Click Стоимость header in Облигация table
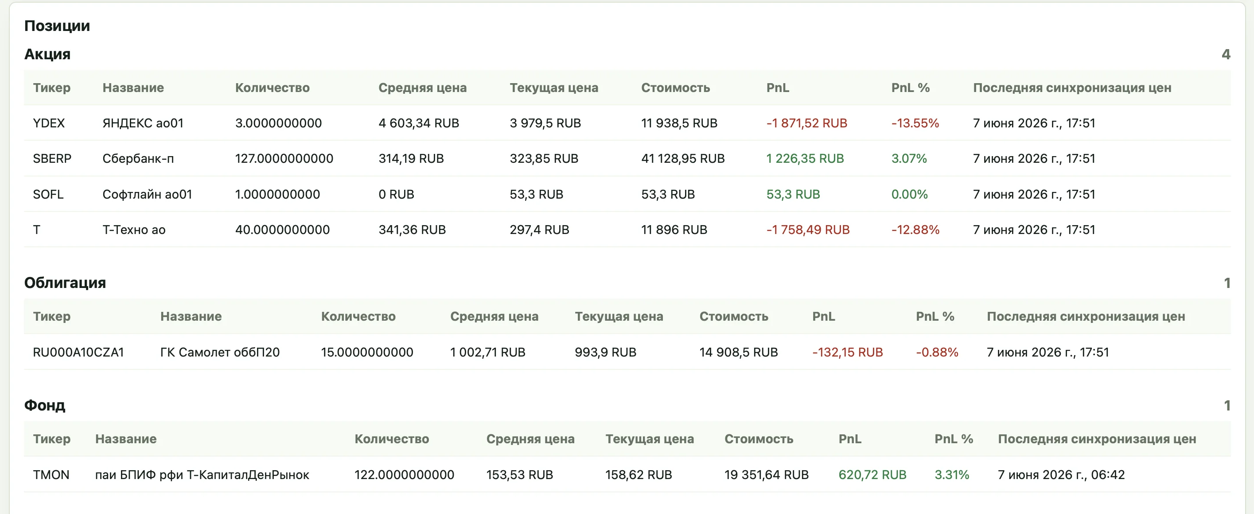This screenshot has width=1254, height=514. click(734, 316)
